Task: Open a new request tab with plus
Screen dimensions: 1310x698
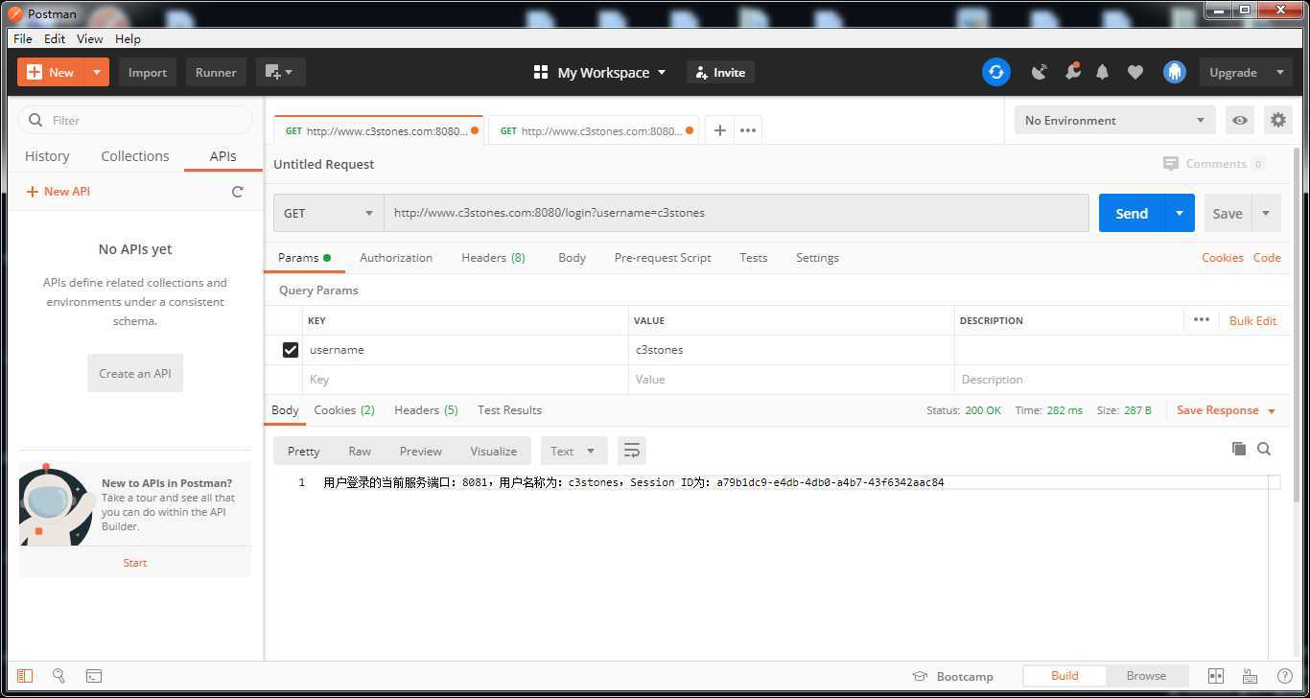Action: click(719, 130)
